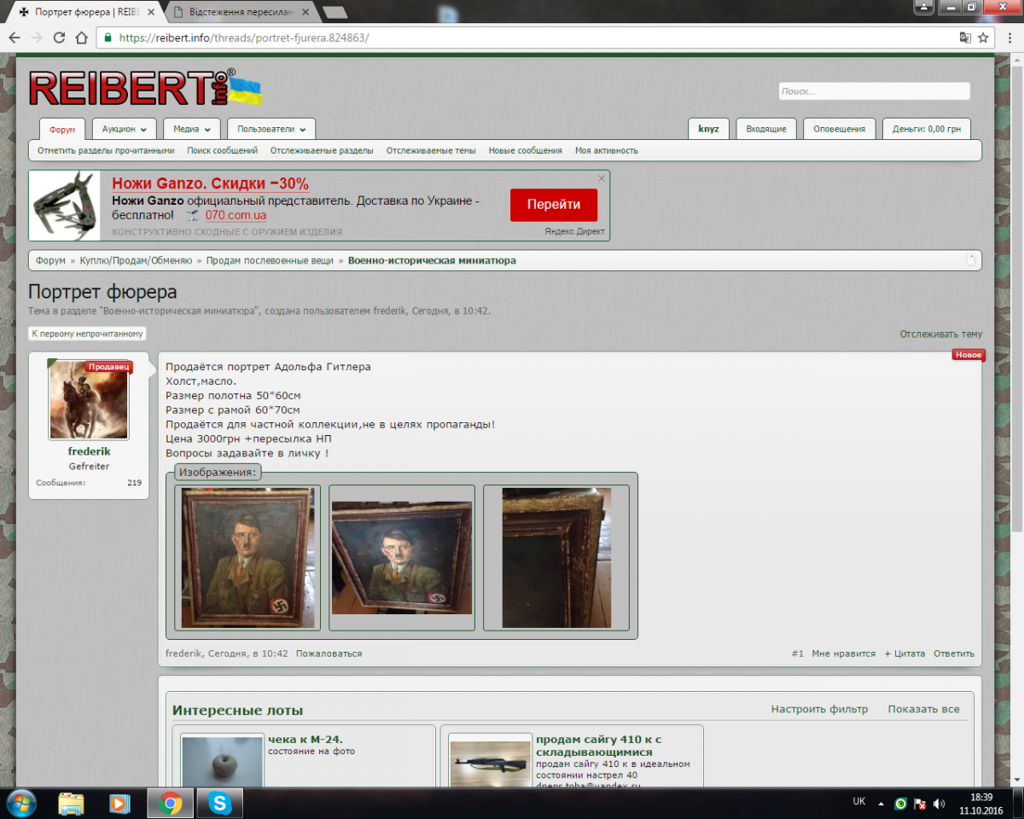This screenshot has height=819, width=1024.
Task: Open 'Отслеживаемые темы' link
Action: pyautogui.click(x=431, y=151)
